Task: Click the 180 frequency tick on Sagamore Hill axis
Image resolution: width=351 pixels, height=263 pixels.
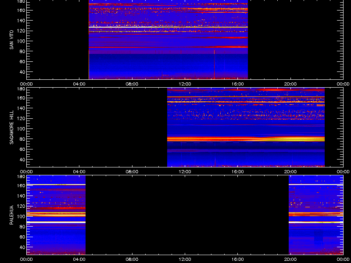Action: click(21, 89)
